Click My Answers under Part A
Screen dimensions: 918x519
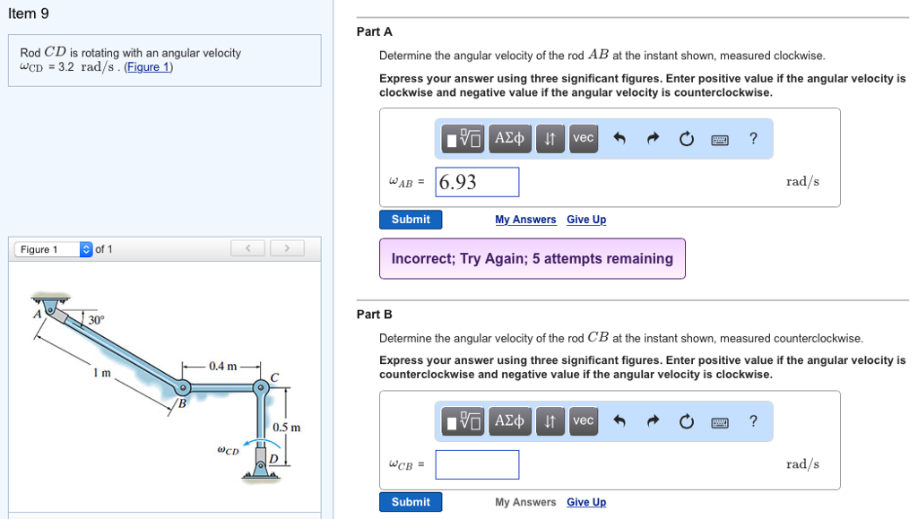(x=525, y=220)
